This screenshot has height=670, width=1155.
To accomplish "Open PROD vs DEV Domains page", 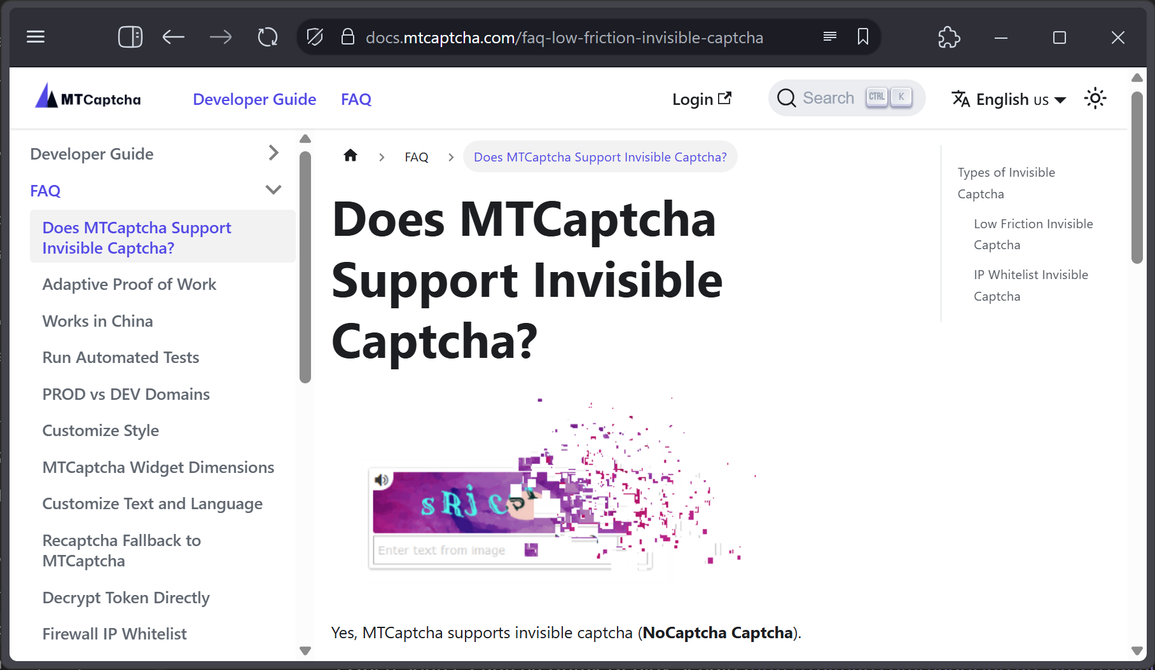I will tap(126, 394).
